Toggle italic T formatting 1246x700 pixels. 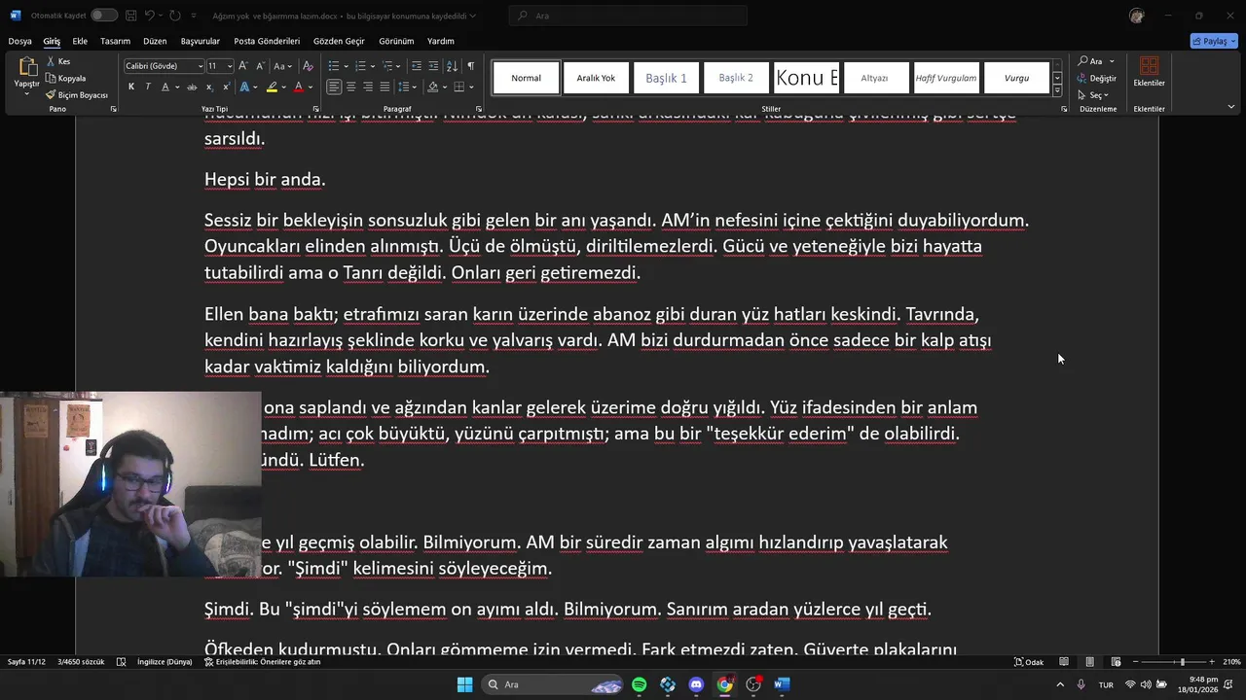click(148, 87)
